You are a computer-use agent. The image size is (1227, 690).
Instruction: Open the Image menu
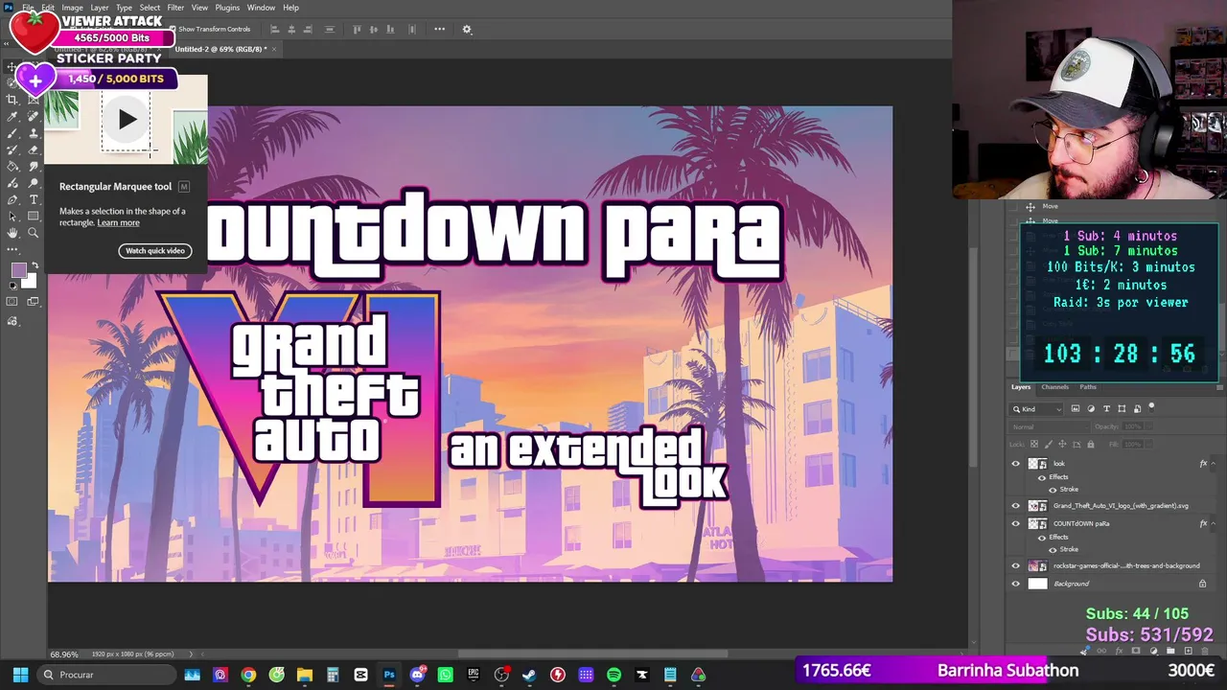coord(72,8)
